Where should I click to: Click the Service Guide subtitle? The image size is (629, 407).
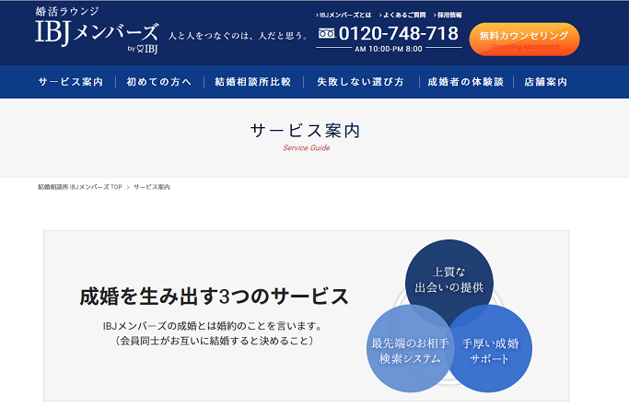(307, 148)
